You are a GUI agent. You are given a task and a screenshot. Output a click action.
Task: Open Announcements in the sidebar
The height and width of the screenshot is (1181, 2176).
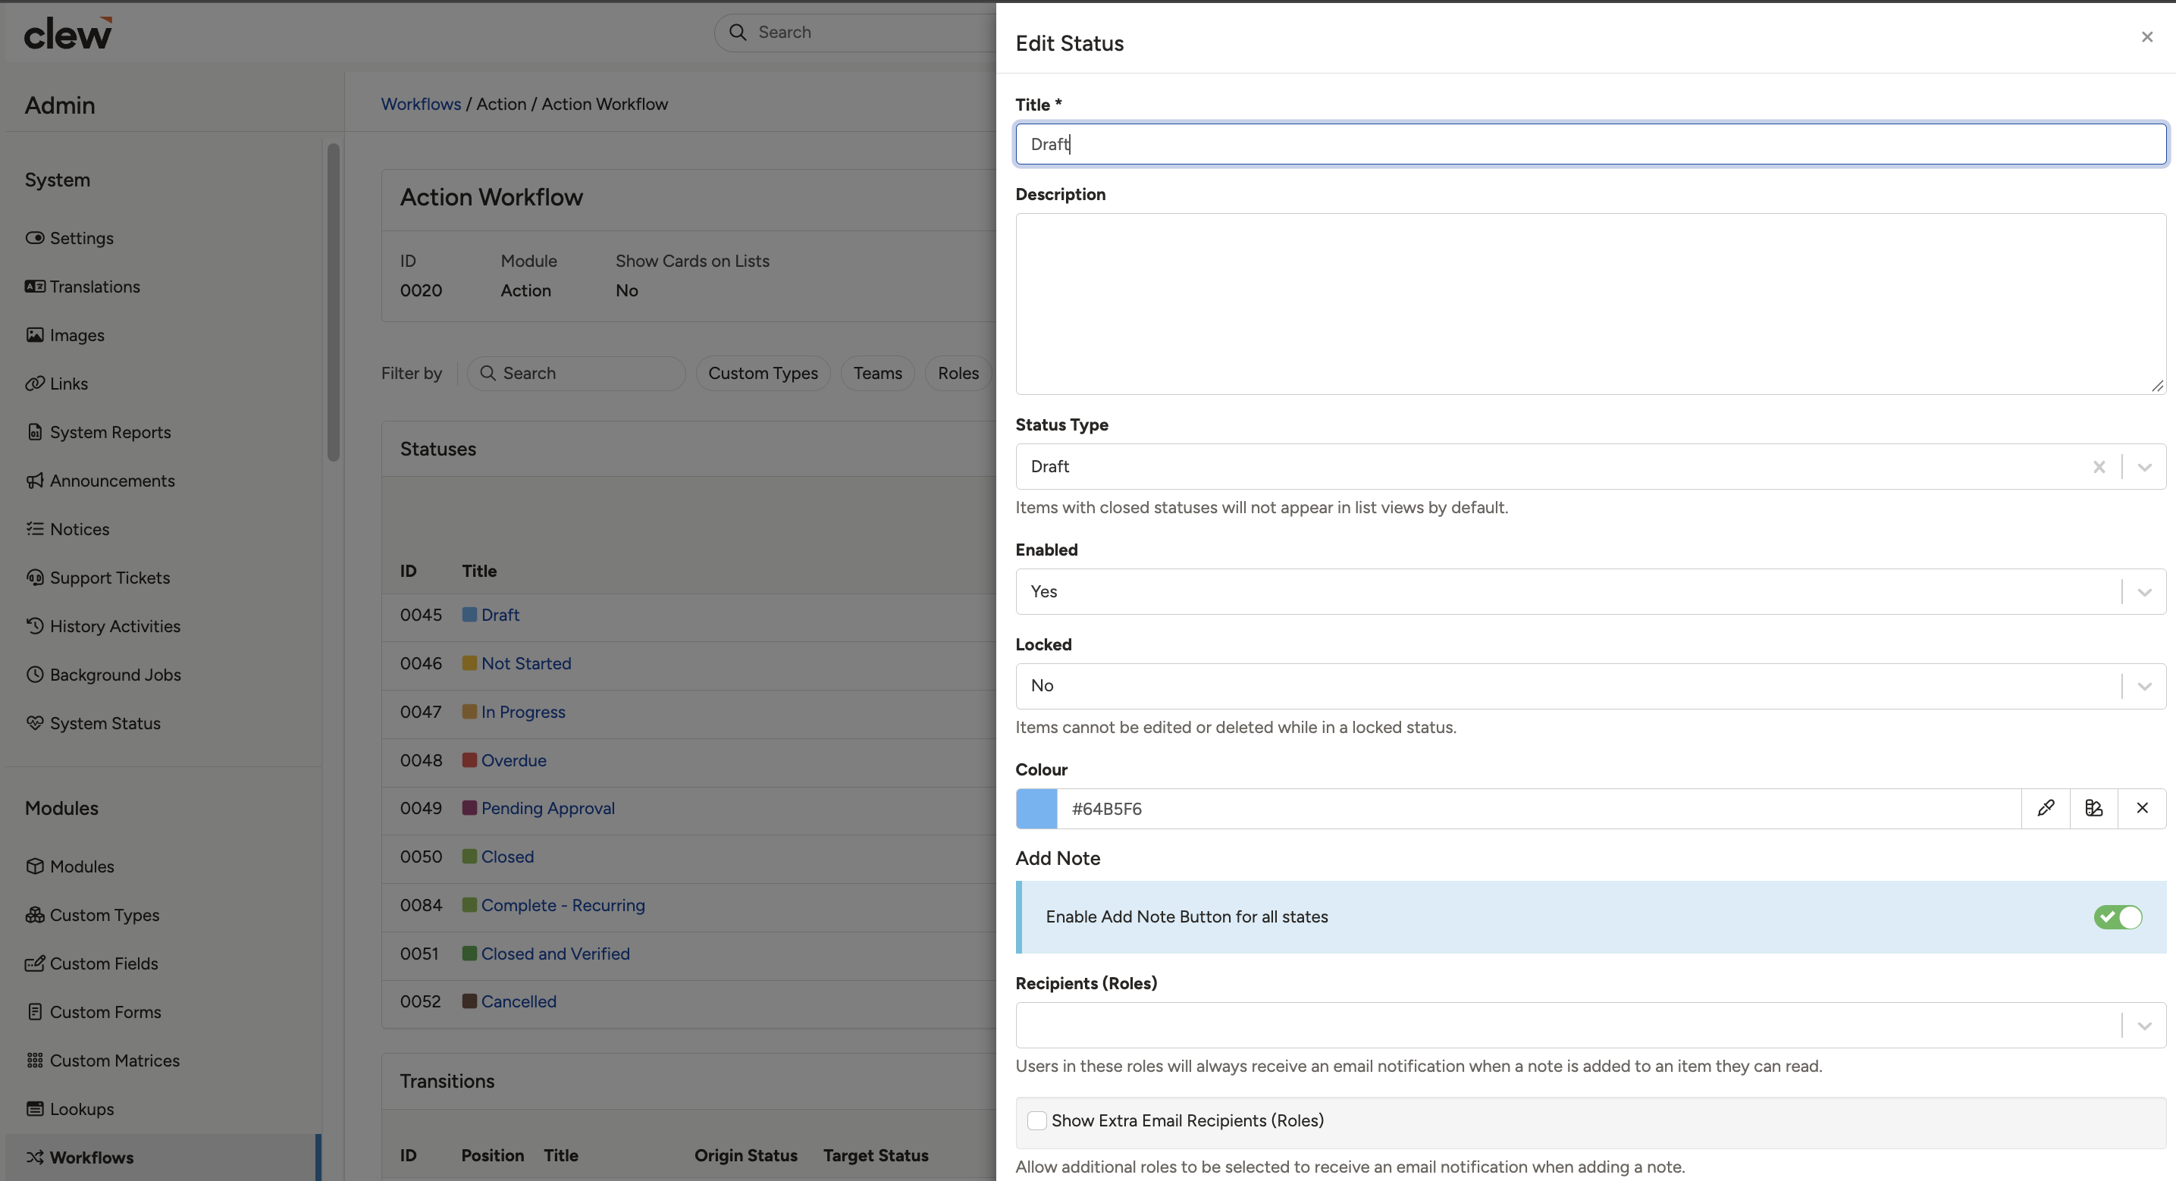pyautogui.click(x=99, y=481)
